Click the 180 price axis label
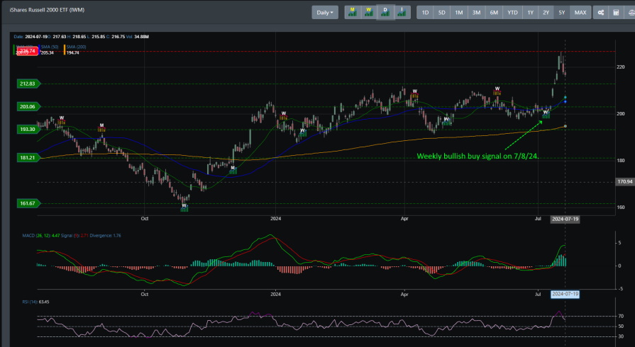635x347 pixels. coord(620,161)
